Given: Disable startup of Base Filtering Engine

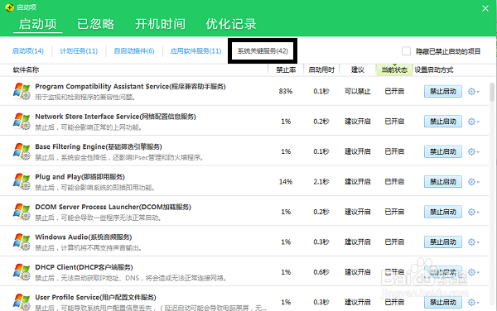Looking at the screenshot, I should coord(443,151).
